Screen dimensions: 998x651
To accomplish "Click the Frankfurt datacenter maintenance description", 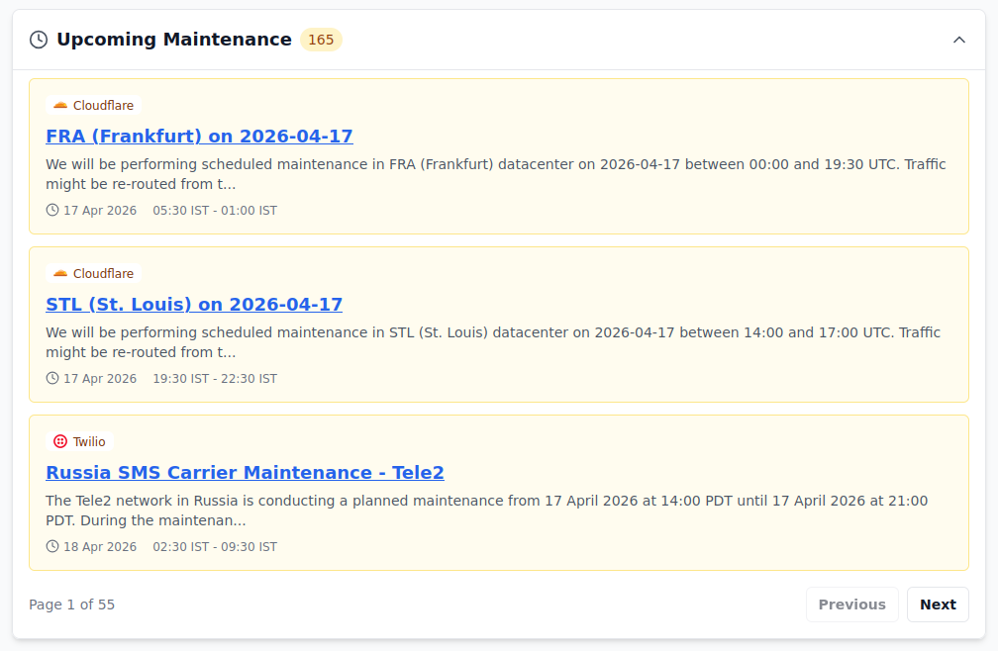I will (495, 174).
